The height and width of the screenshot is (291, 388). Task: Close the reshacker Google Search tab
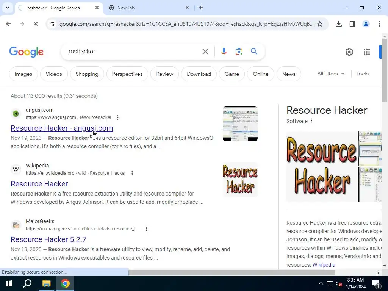[x=97, y=8]
